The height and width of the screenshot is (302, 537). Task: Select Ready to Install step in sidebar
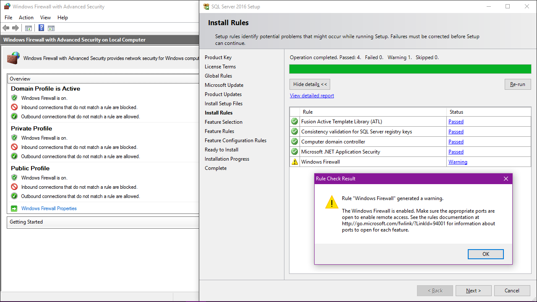[x=222, y=150]
